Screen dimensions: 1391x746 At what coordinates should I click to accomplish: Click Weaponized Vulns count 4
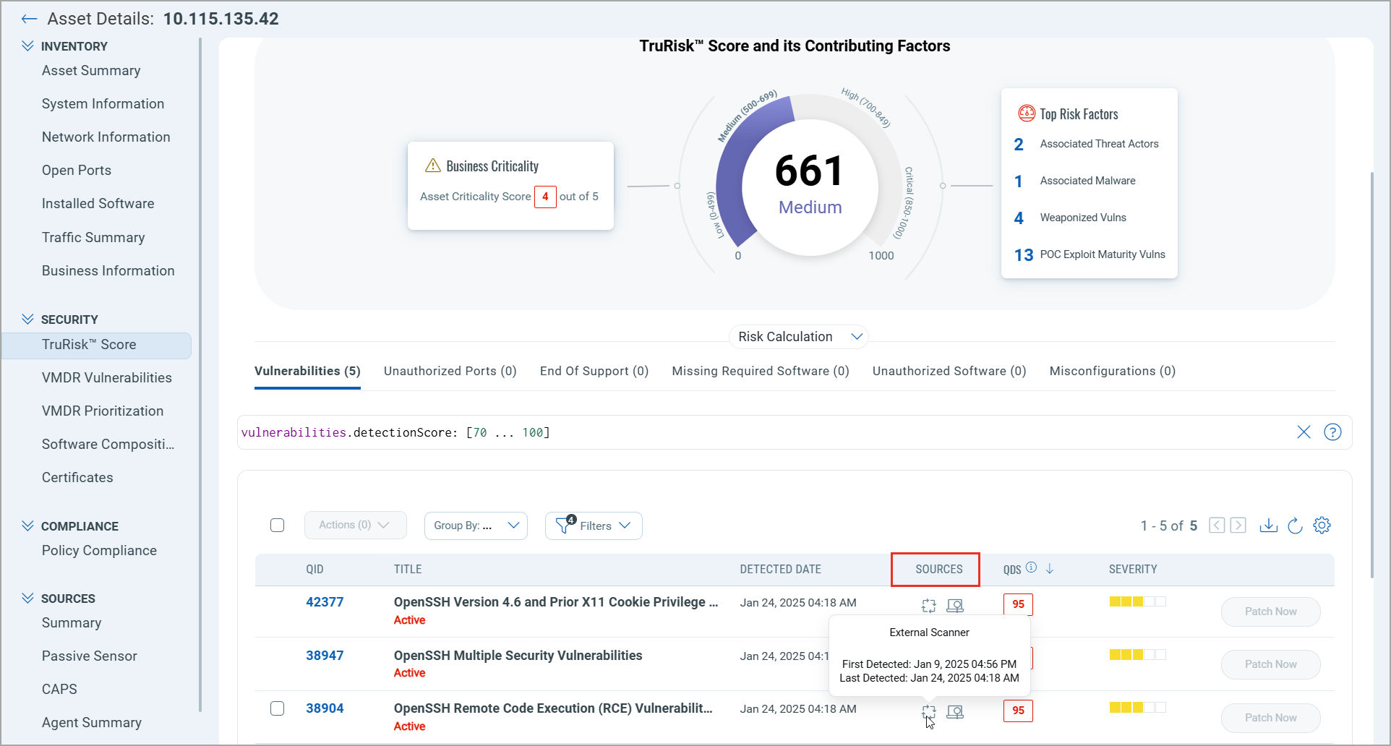(x=1019, y=218)
